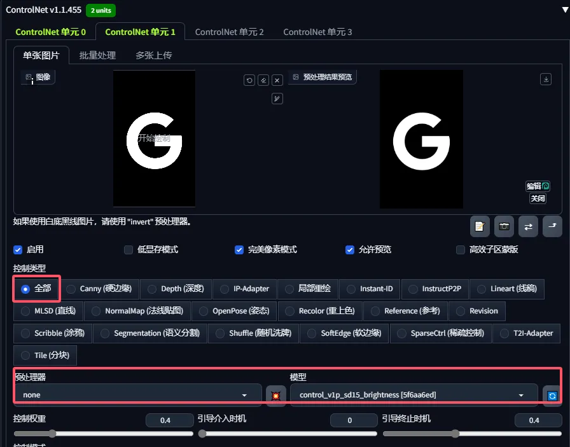
Task: Enable the 高效子区蒙版 checkbox
Action: (x=461, y=250)
